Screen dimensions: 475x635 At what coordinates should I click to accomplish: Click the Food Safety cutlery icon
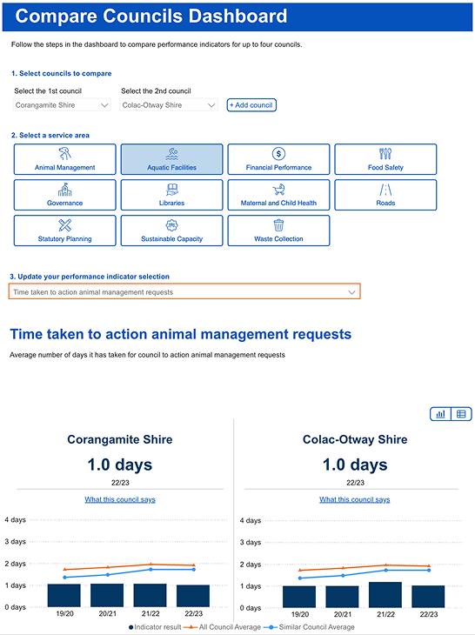pyautogui.click(x=385, y=153)
